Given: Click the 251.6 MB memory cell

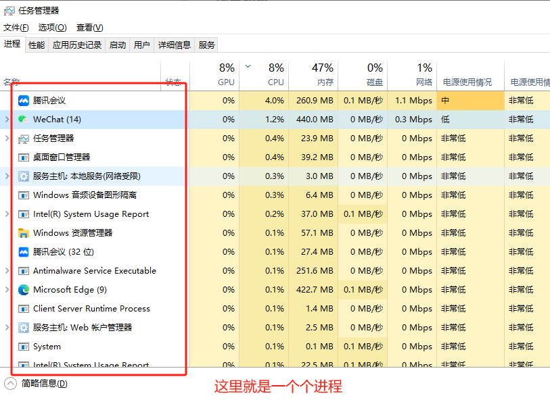Looking at the screenshot, I should point(313,271).
